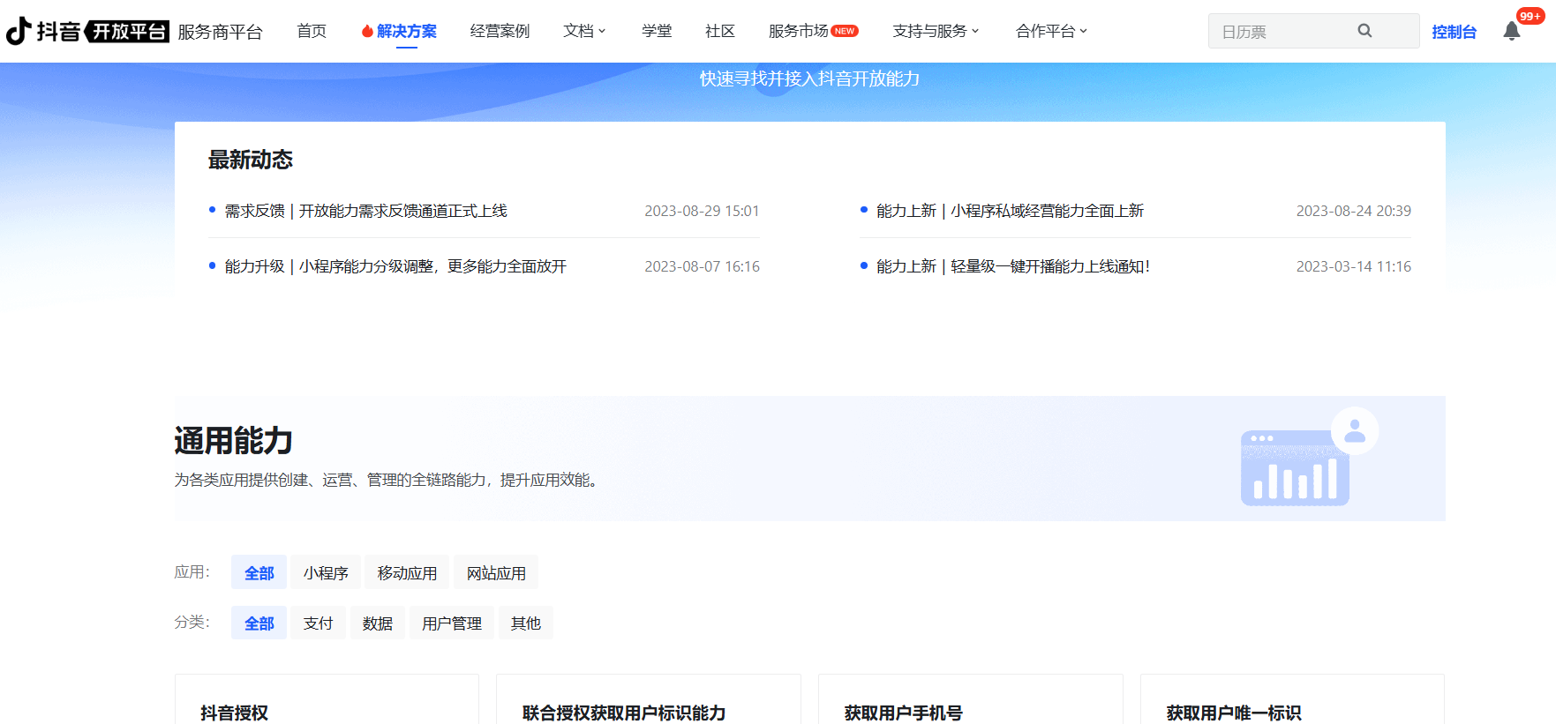
Task: Click the 服务商平台 label
Action: click(220, 32)
